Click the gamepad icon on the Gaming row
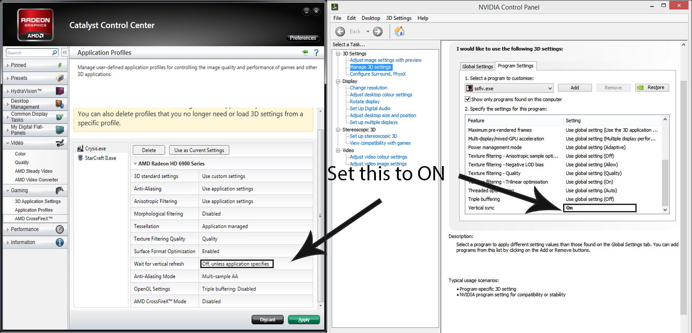The image size is (692, 333). pos(60,190)
